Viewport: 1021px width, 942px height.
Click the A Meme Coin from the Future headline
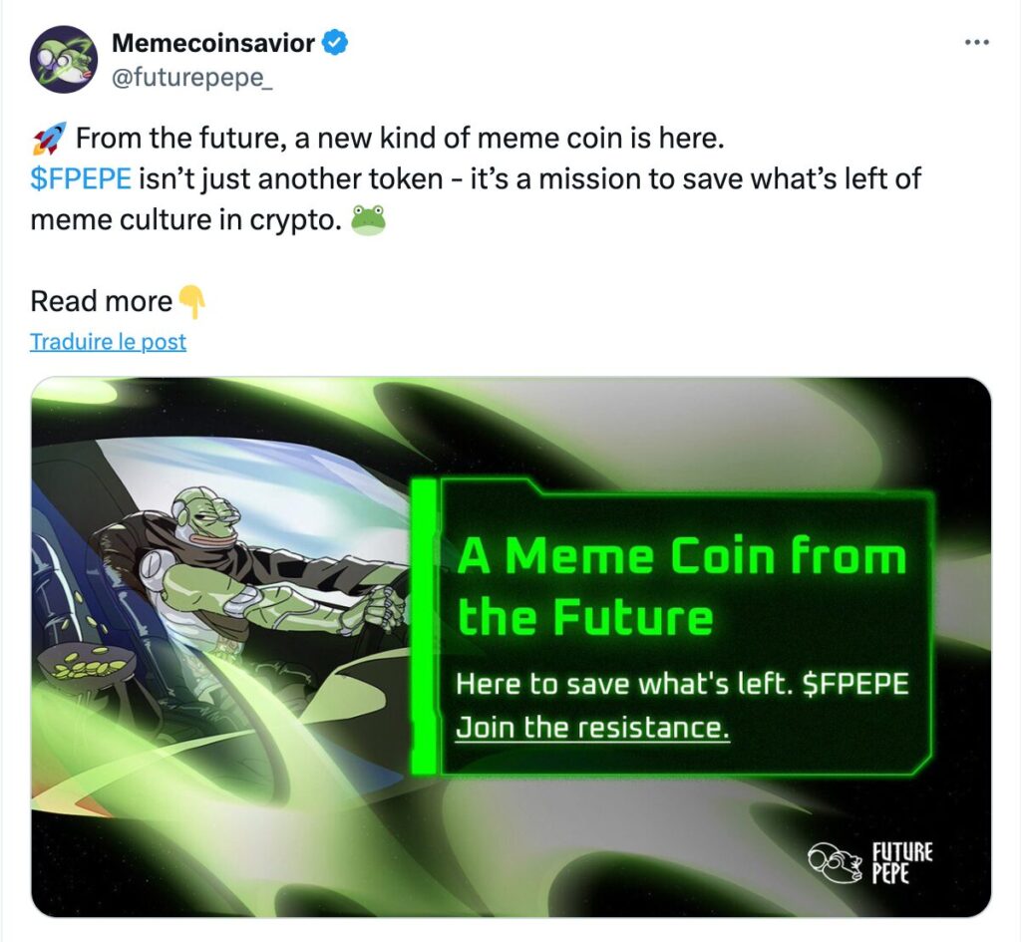pyautogui.click(x=681, y=586)
